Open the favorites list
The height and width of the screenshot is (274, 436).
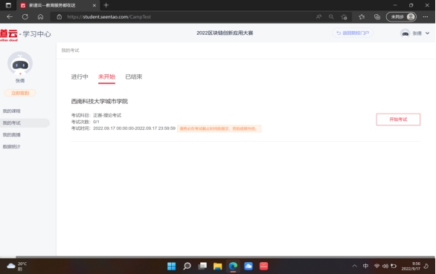[x=362, y=16]
